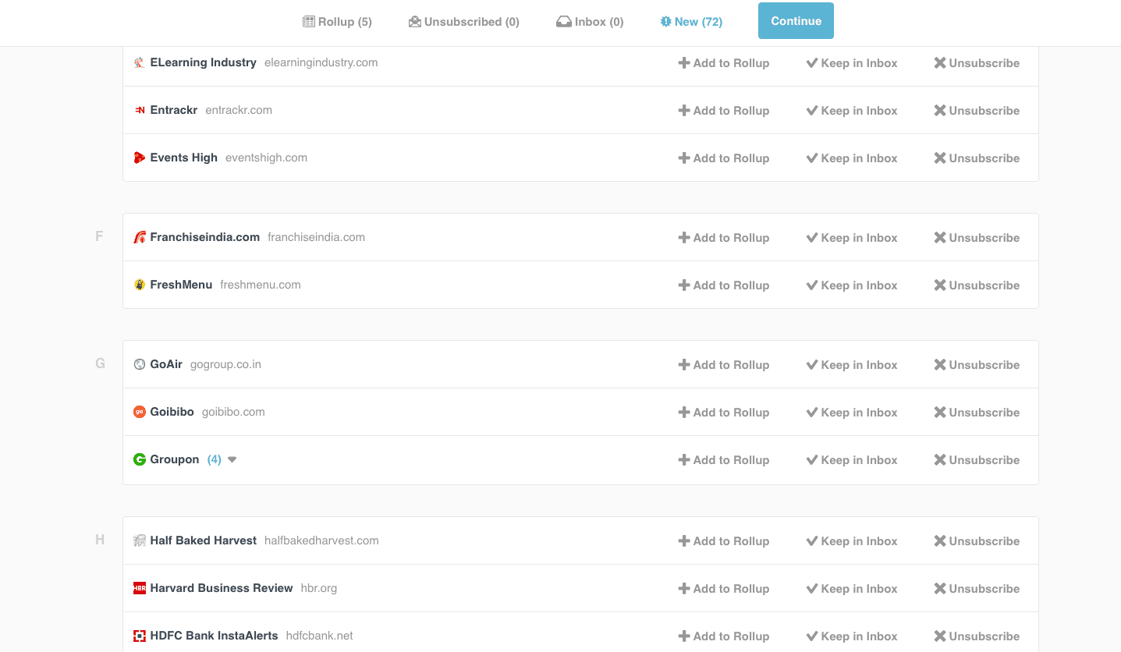Open the New (72) tab
This screenshot has height=652, width=1121.
point(691,22)
